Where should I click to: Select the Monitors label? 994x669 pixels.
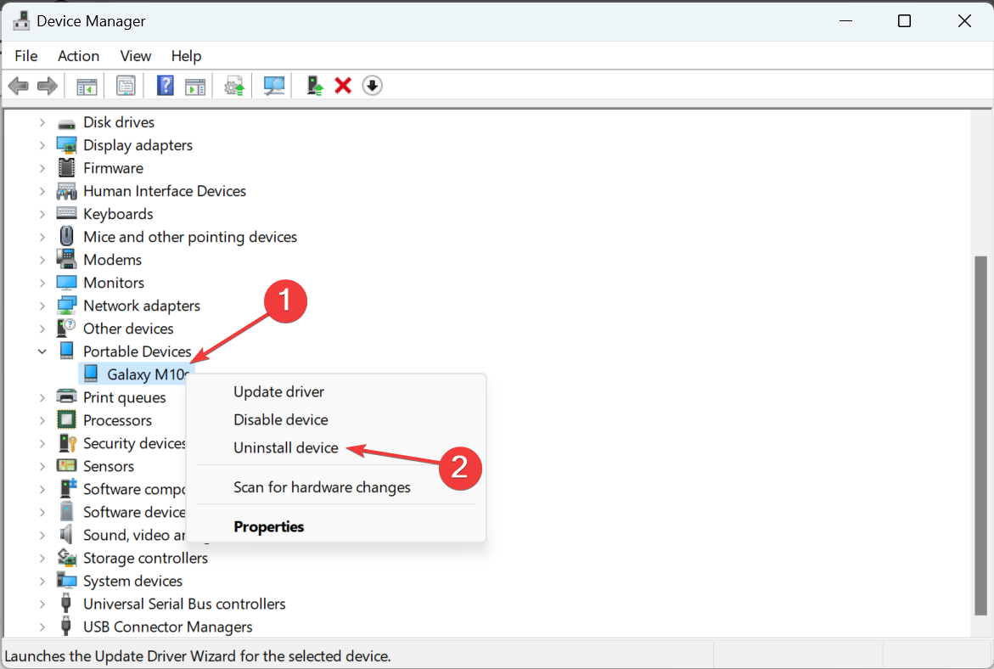pos(114,283)
